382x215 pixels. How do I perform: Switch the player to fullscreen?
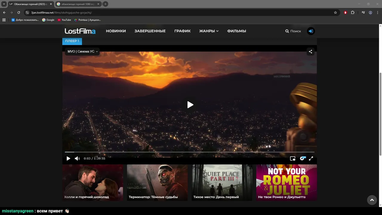pyautogui.click(x=311, y=159)
